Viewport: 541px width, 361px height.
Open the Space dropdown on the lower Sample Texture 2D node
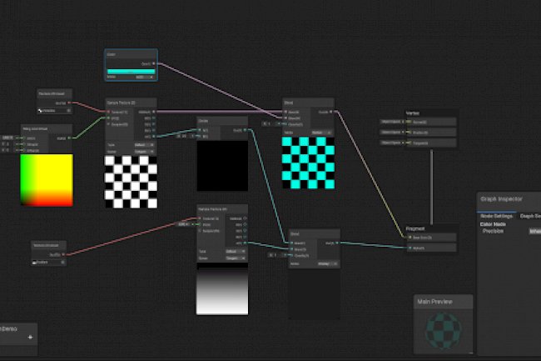click(x=236, y=258)
